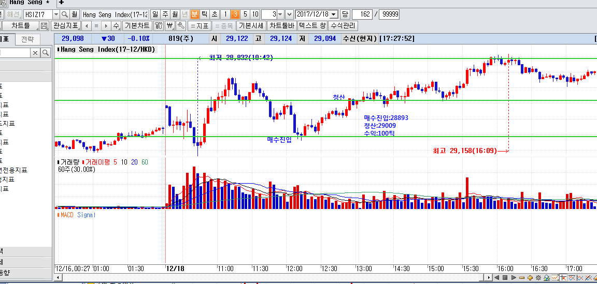Open the interval value 3 dropdown

click(280, 14)
